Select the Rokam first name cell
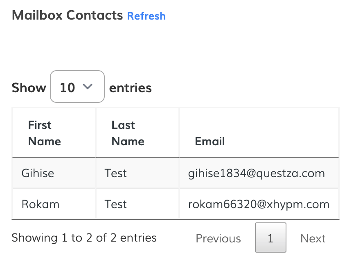The image size is (356, 262). (x=40, y=204)
